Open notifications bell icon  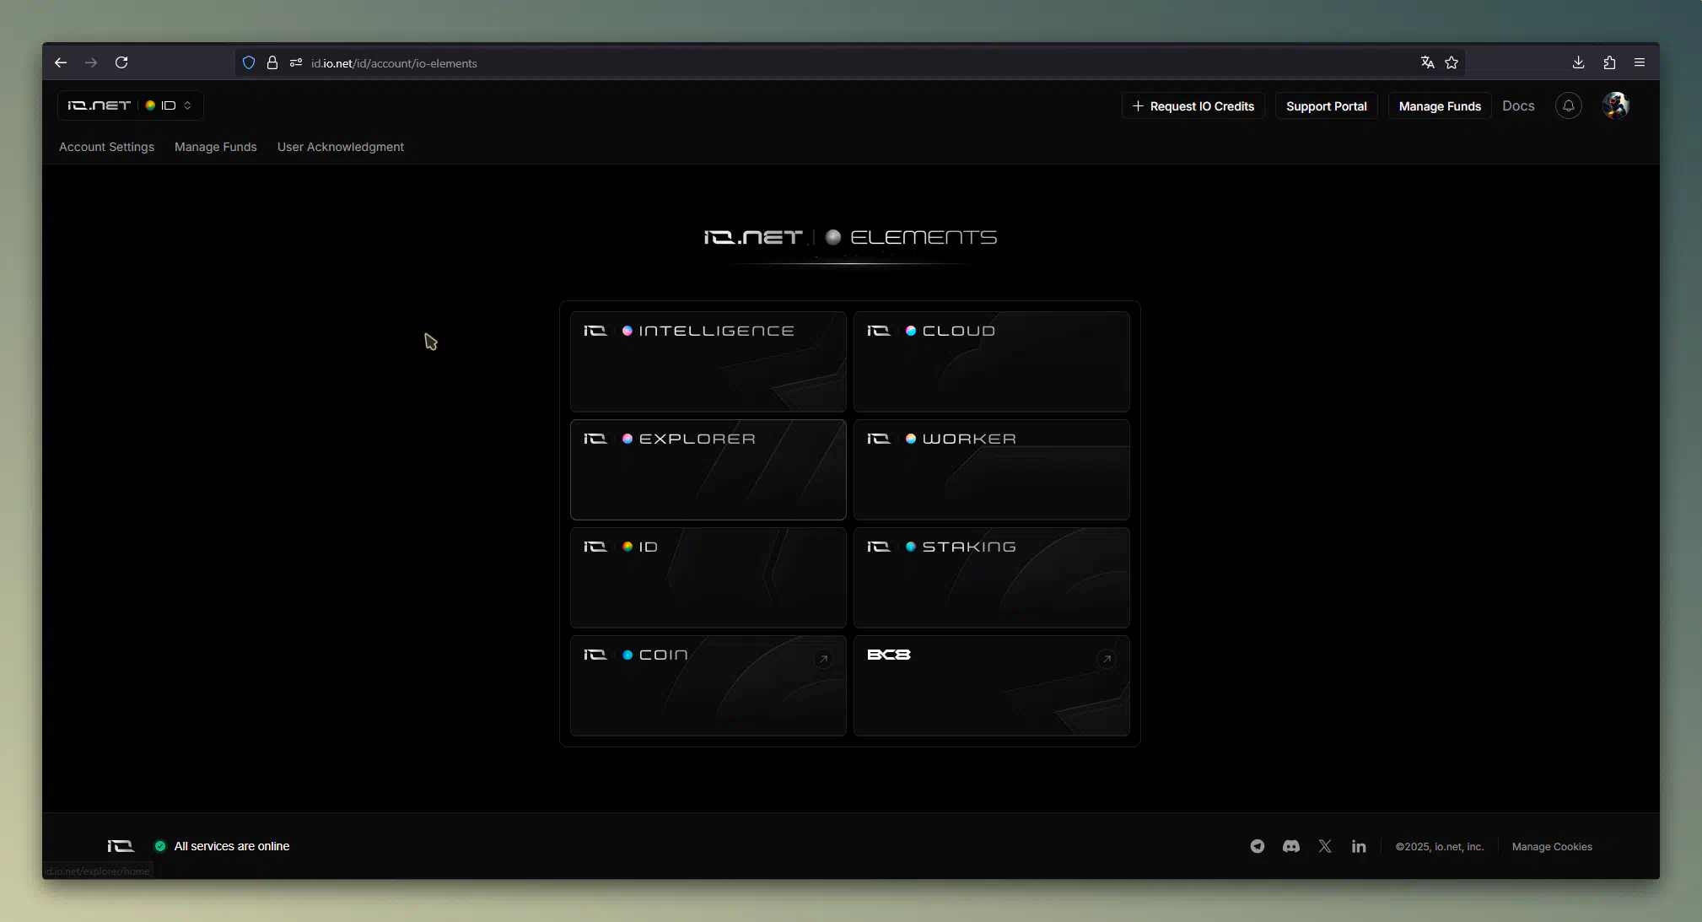click(x=1569, y=105)
